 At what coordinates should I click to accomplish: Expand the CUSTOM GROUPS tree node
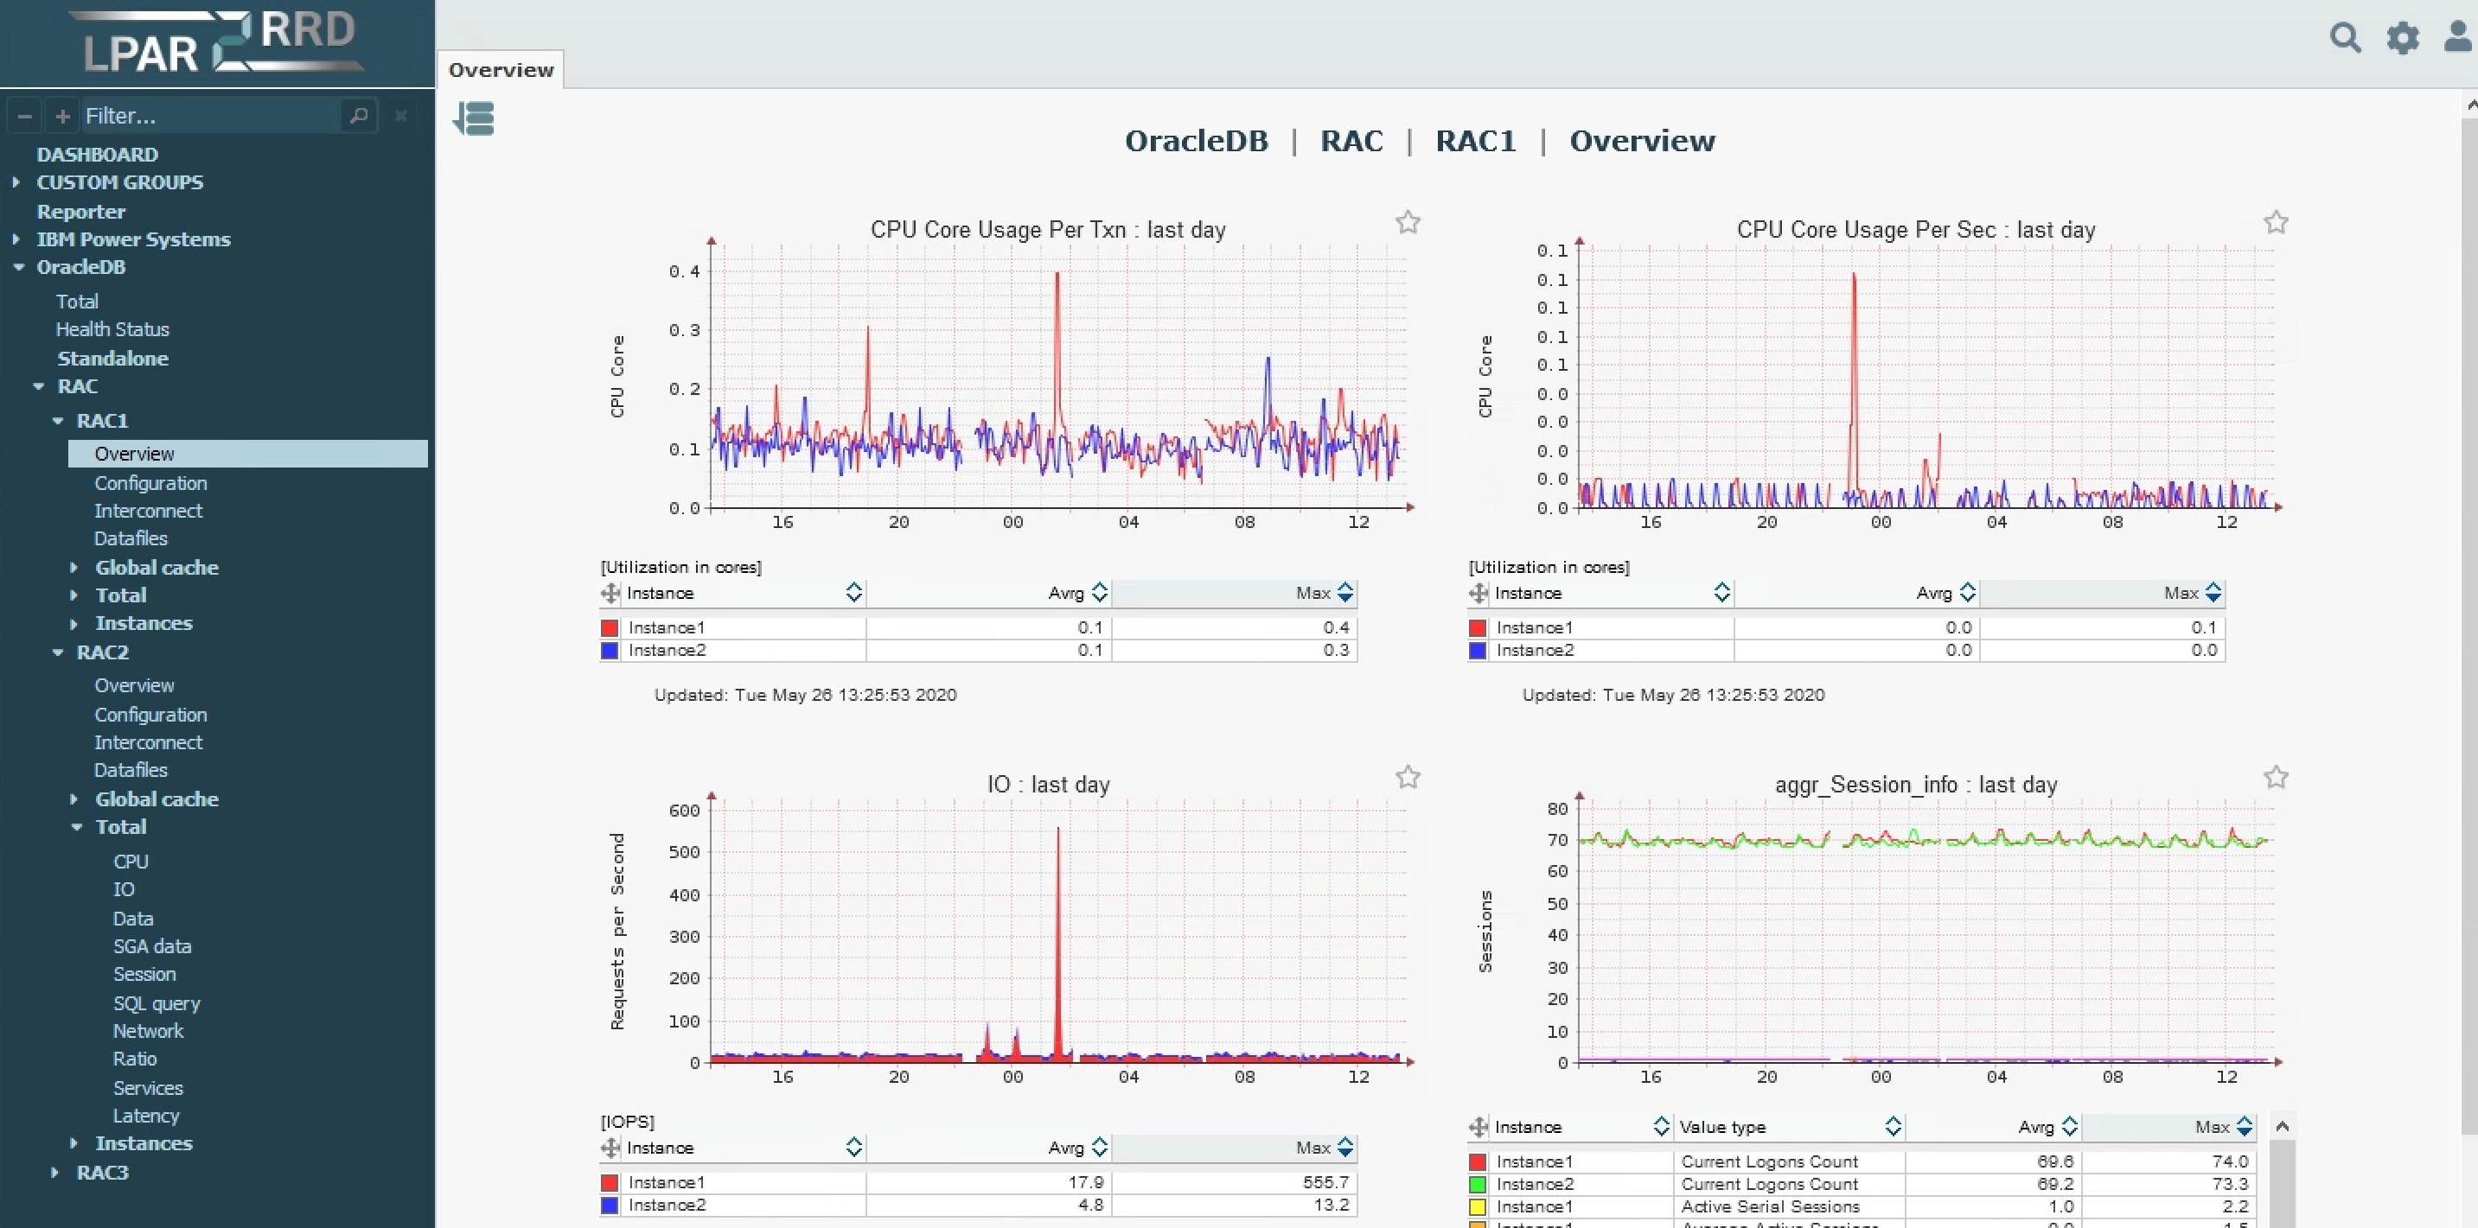(16, 181)
